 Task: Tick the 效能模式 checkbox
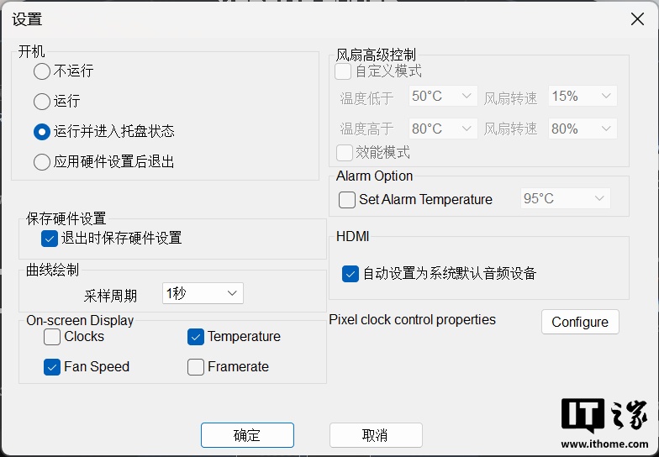click(344, 153)
